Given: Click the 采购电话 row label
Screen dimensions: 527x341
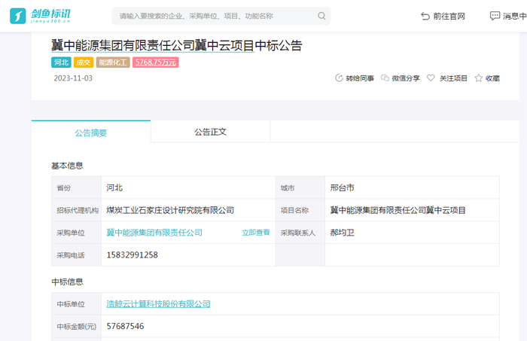Looking at the screenshot, I should [x=71, y=255].
